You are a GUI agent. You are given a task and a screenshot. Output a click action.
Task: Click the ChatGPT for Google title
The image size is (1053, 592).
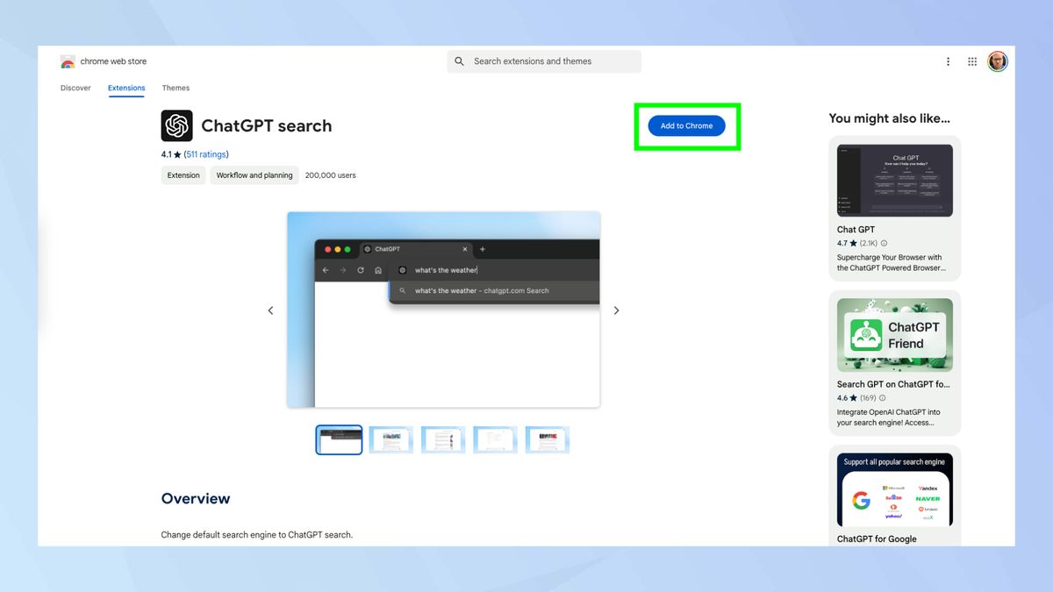coord(877,539)
